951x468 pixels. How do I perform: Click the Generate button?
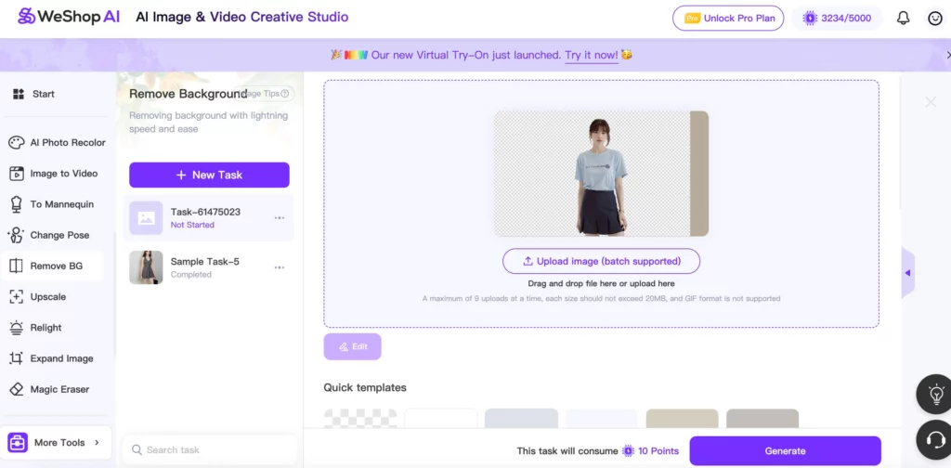coord(786,451)
